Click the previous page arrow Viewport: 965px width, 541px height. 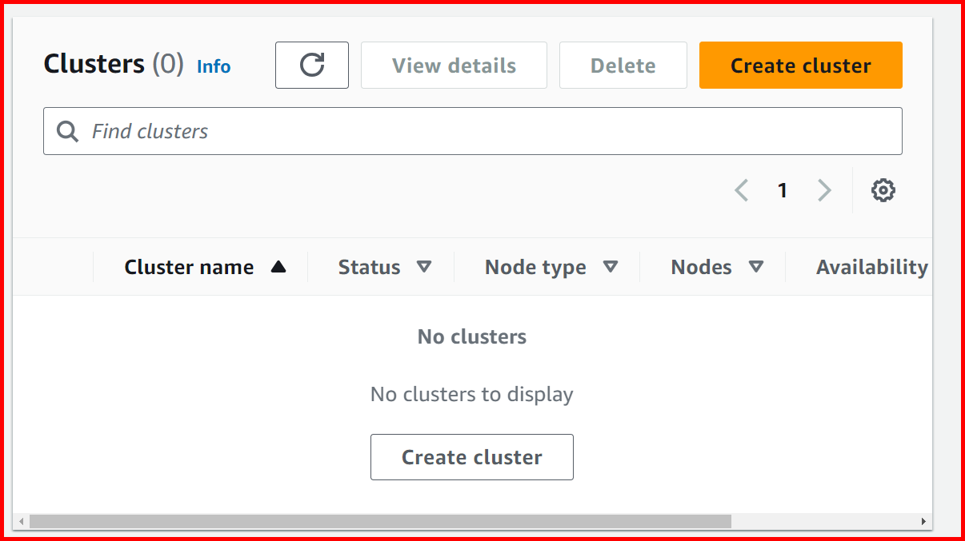(741, 190)
